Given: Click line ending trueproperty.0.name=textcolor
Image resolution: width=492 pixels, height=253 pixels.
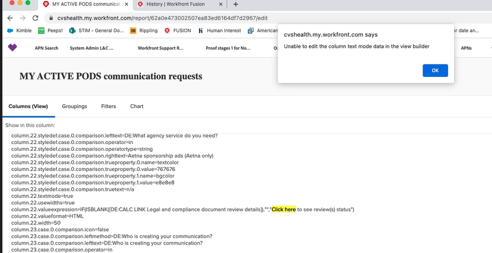Looking at the screenshot, I should [95, 162].
